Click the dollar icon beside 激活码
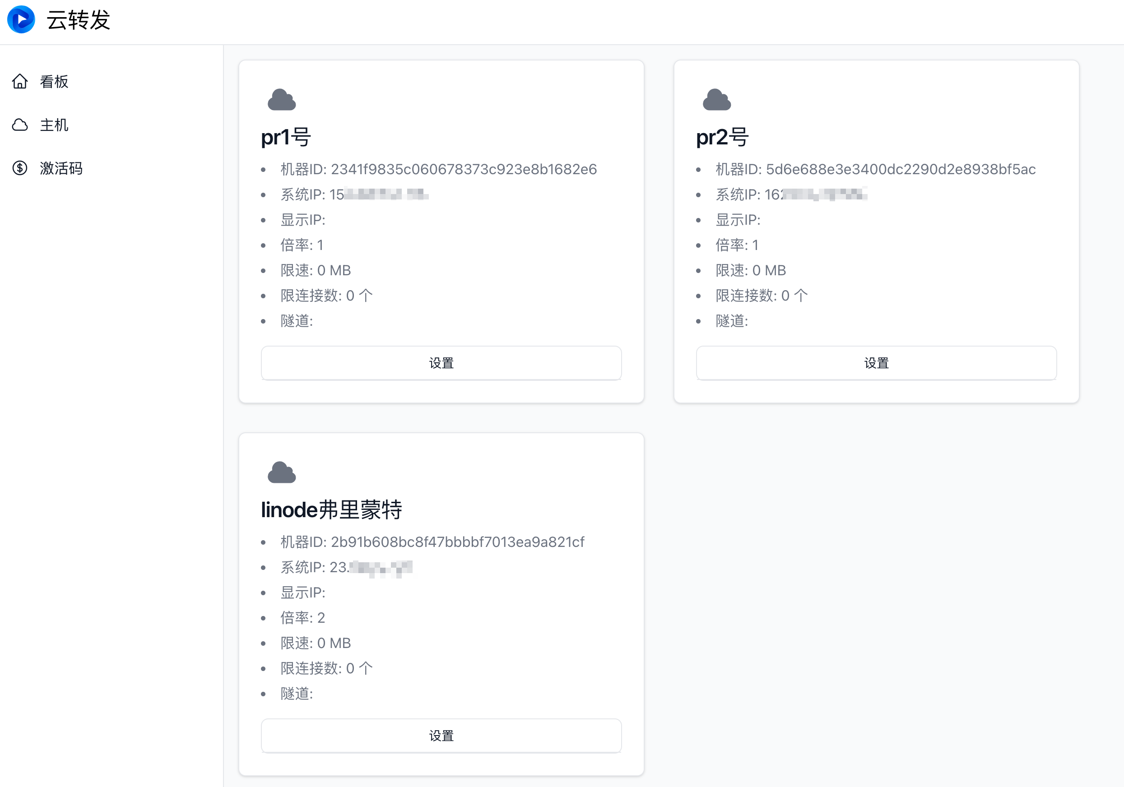Image resolution: width=1124 pixels, height=787 pixels. click(19, 168)
